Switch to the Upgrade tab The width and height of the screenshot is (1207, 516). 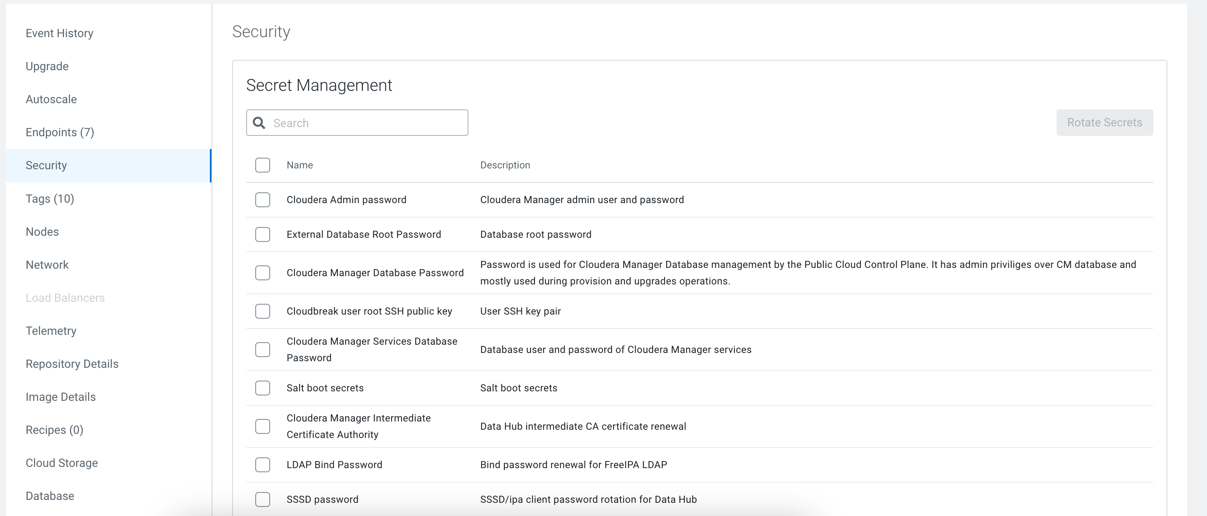(x=47, y=66)
